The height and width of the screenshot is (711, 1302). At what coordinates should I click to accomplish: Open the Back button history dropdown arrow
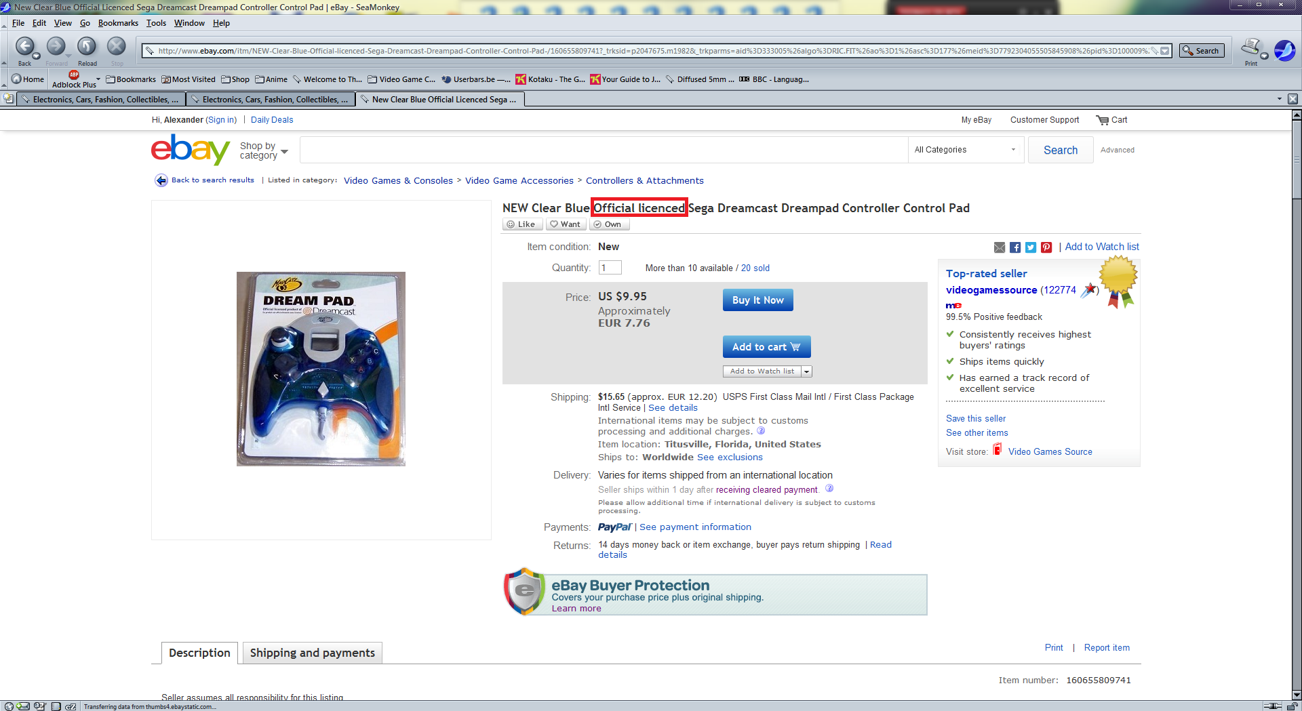36,56
